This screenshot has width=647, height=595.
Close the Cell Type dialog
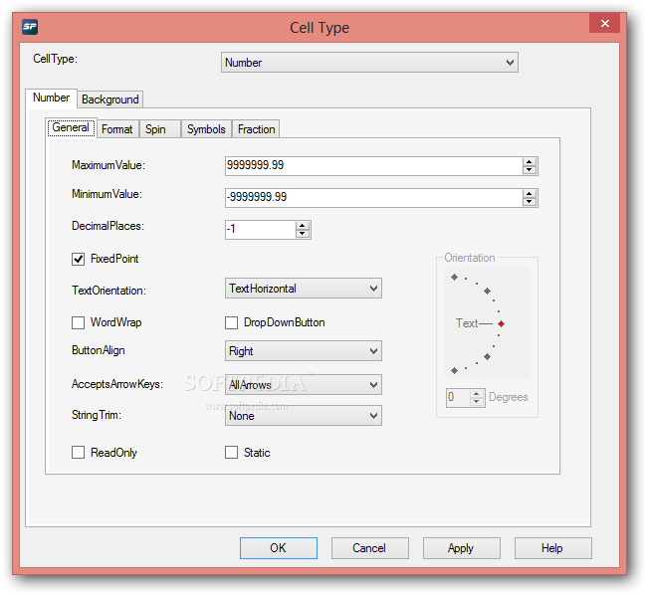[604, 23]
